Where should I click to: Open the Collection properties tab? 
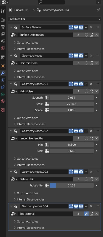(x=3, y=57)
